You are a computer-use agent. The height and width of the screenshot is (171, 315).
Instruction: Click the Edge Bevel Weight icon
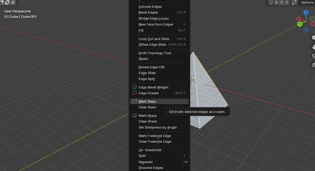click(135, 87)
